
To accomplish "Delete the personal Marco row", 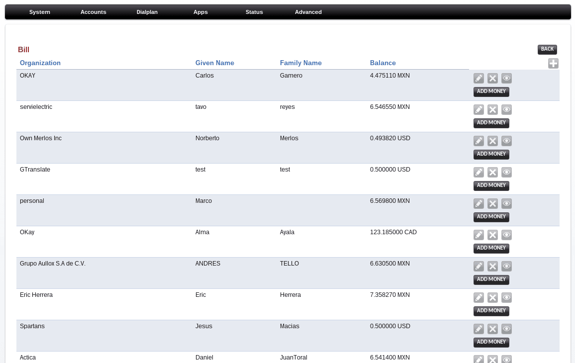I will [x=492, y=204].
